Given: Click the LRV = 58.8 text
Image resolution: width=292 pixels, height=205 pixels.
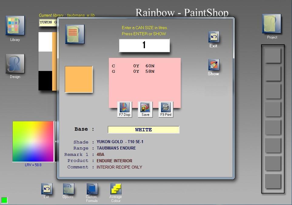Looking at the screenshot, I should (33, 165).
